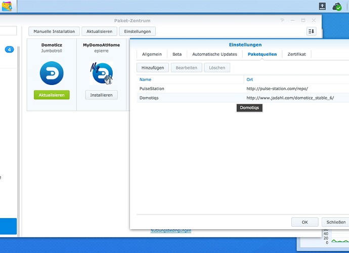Click the Aktualisieren button under Domoticz
349x253 pixels.
(52, 95)
